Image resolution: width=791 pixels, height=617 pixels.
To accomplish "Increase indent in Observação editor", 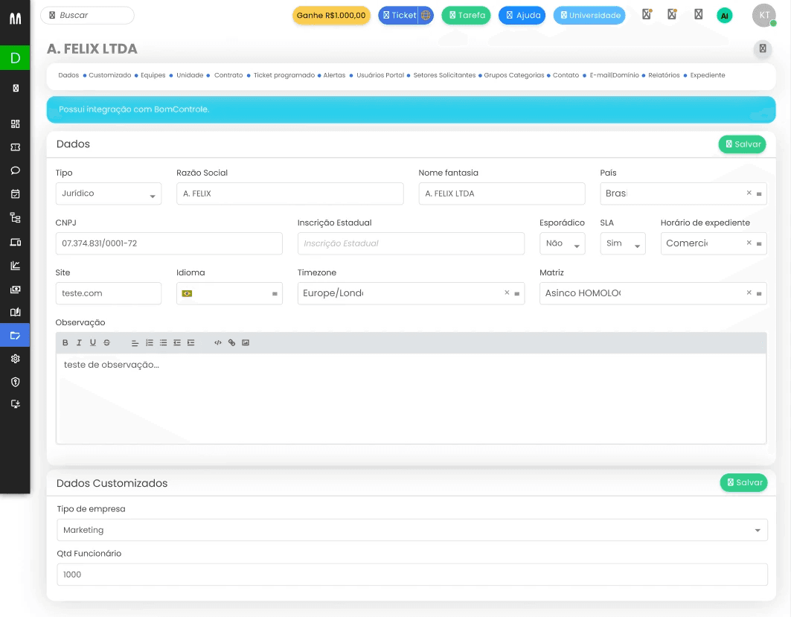I will [190, 342].
